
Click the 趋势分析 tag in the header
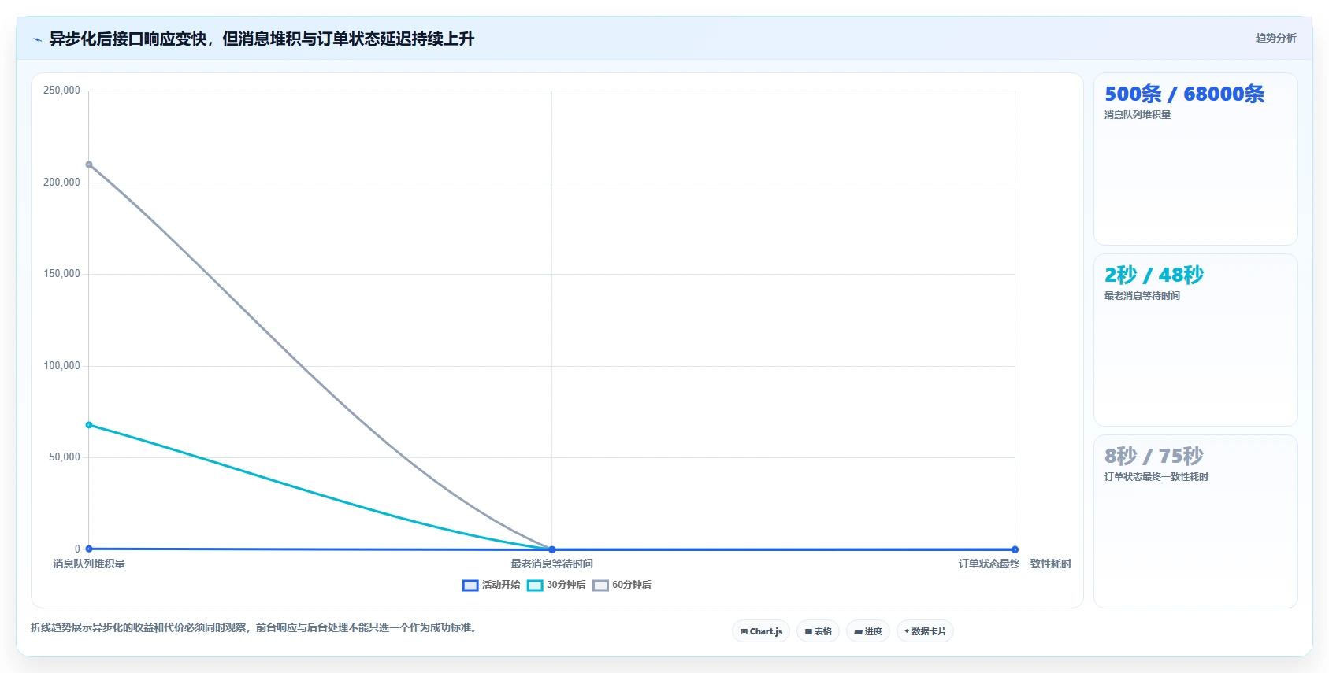1275,38
